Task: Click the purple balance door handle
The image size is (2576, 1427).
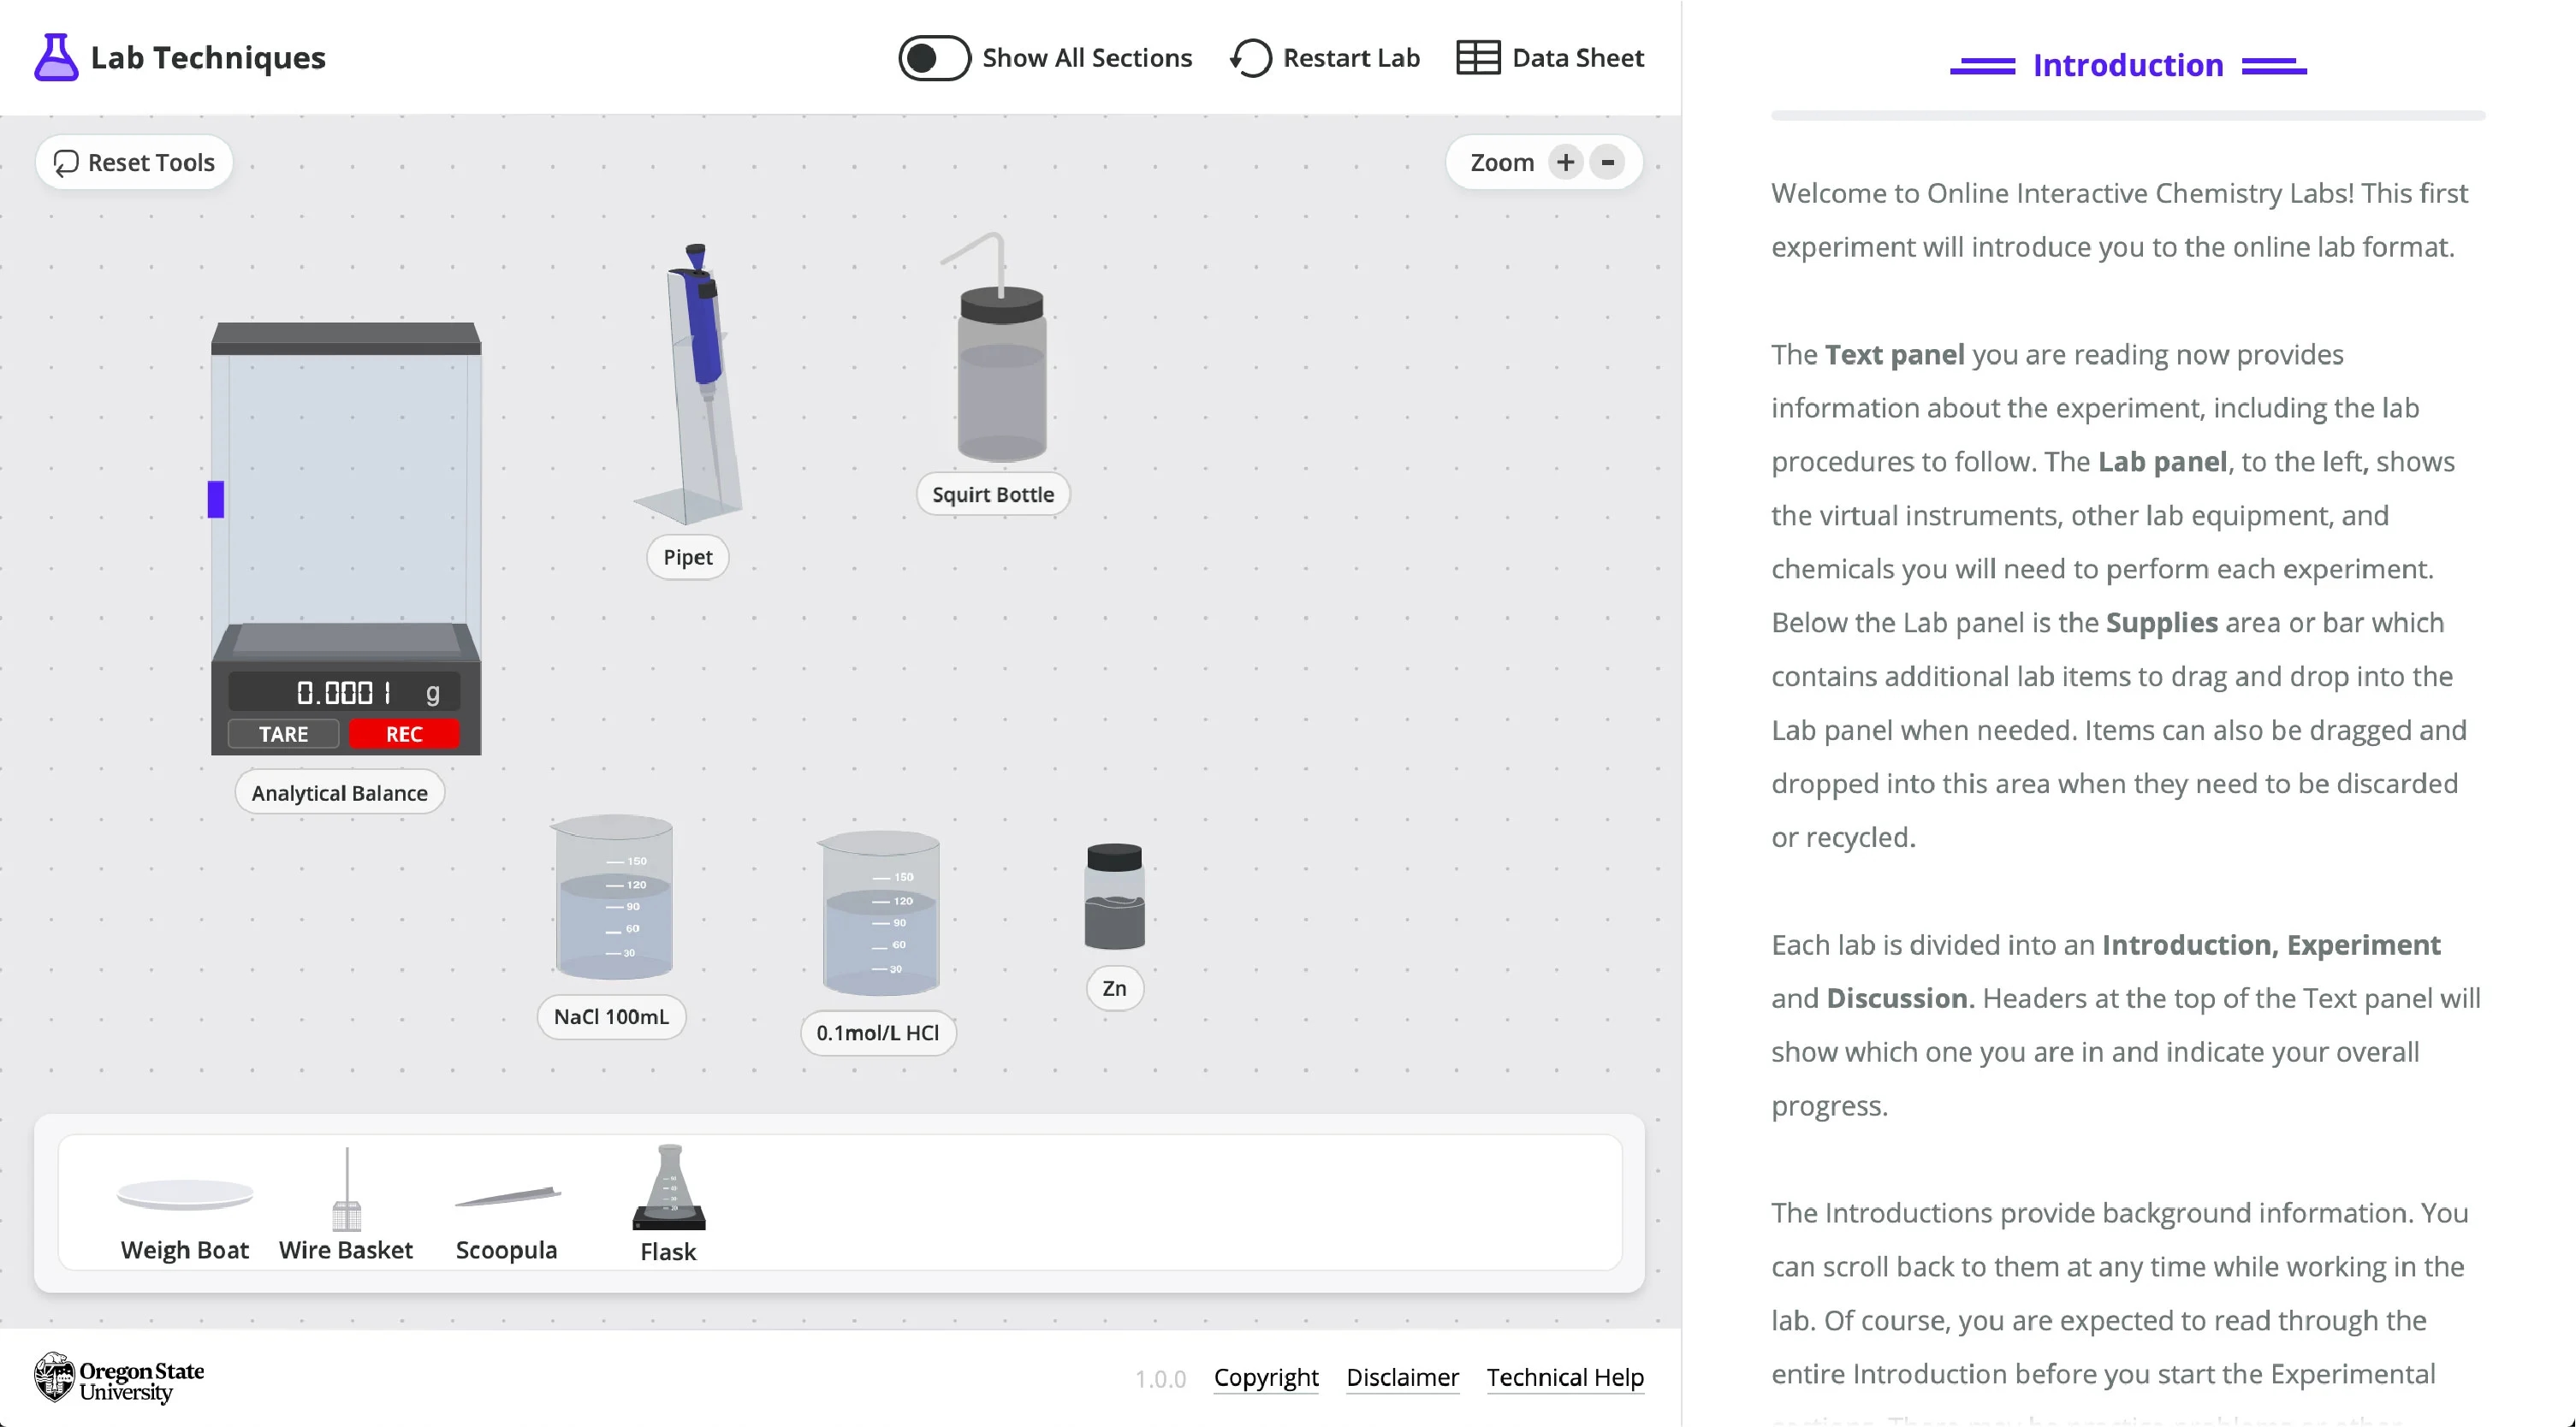Action: pos(215,499)
